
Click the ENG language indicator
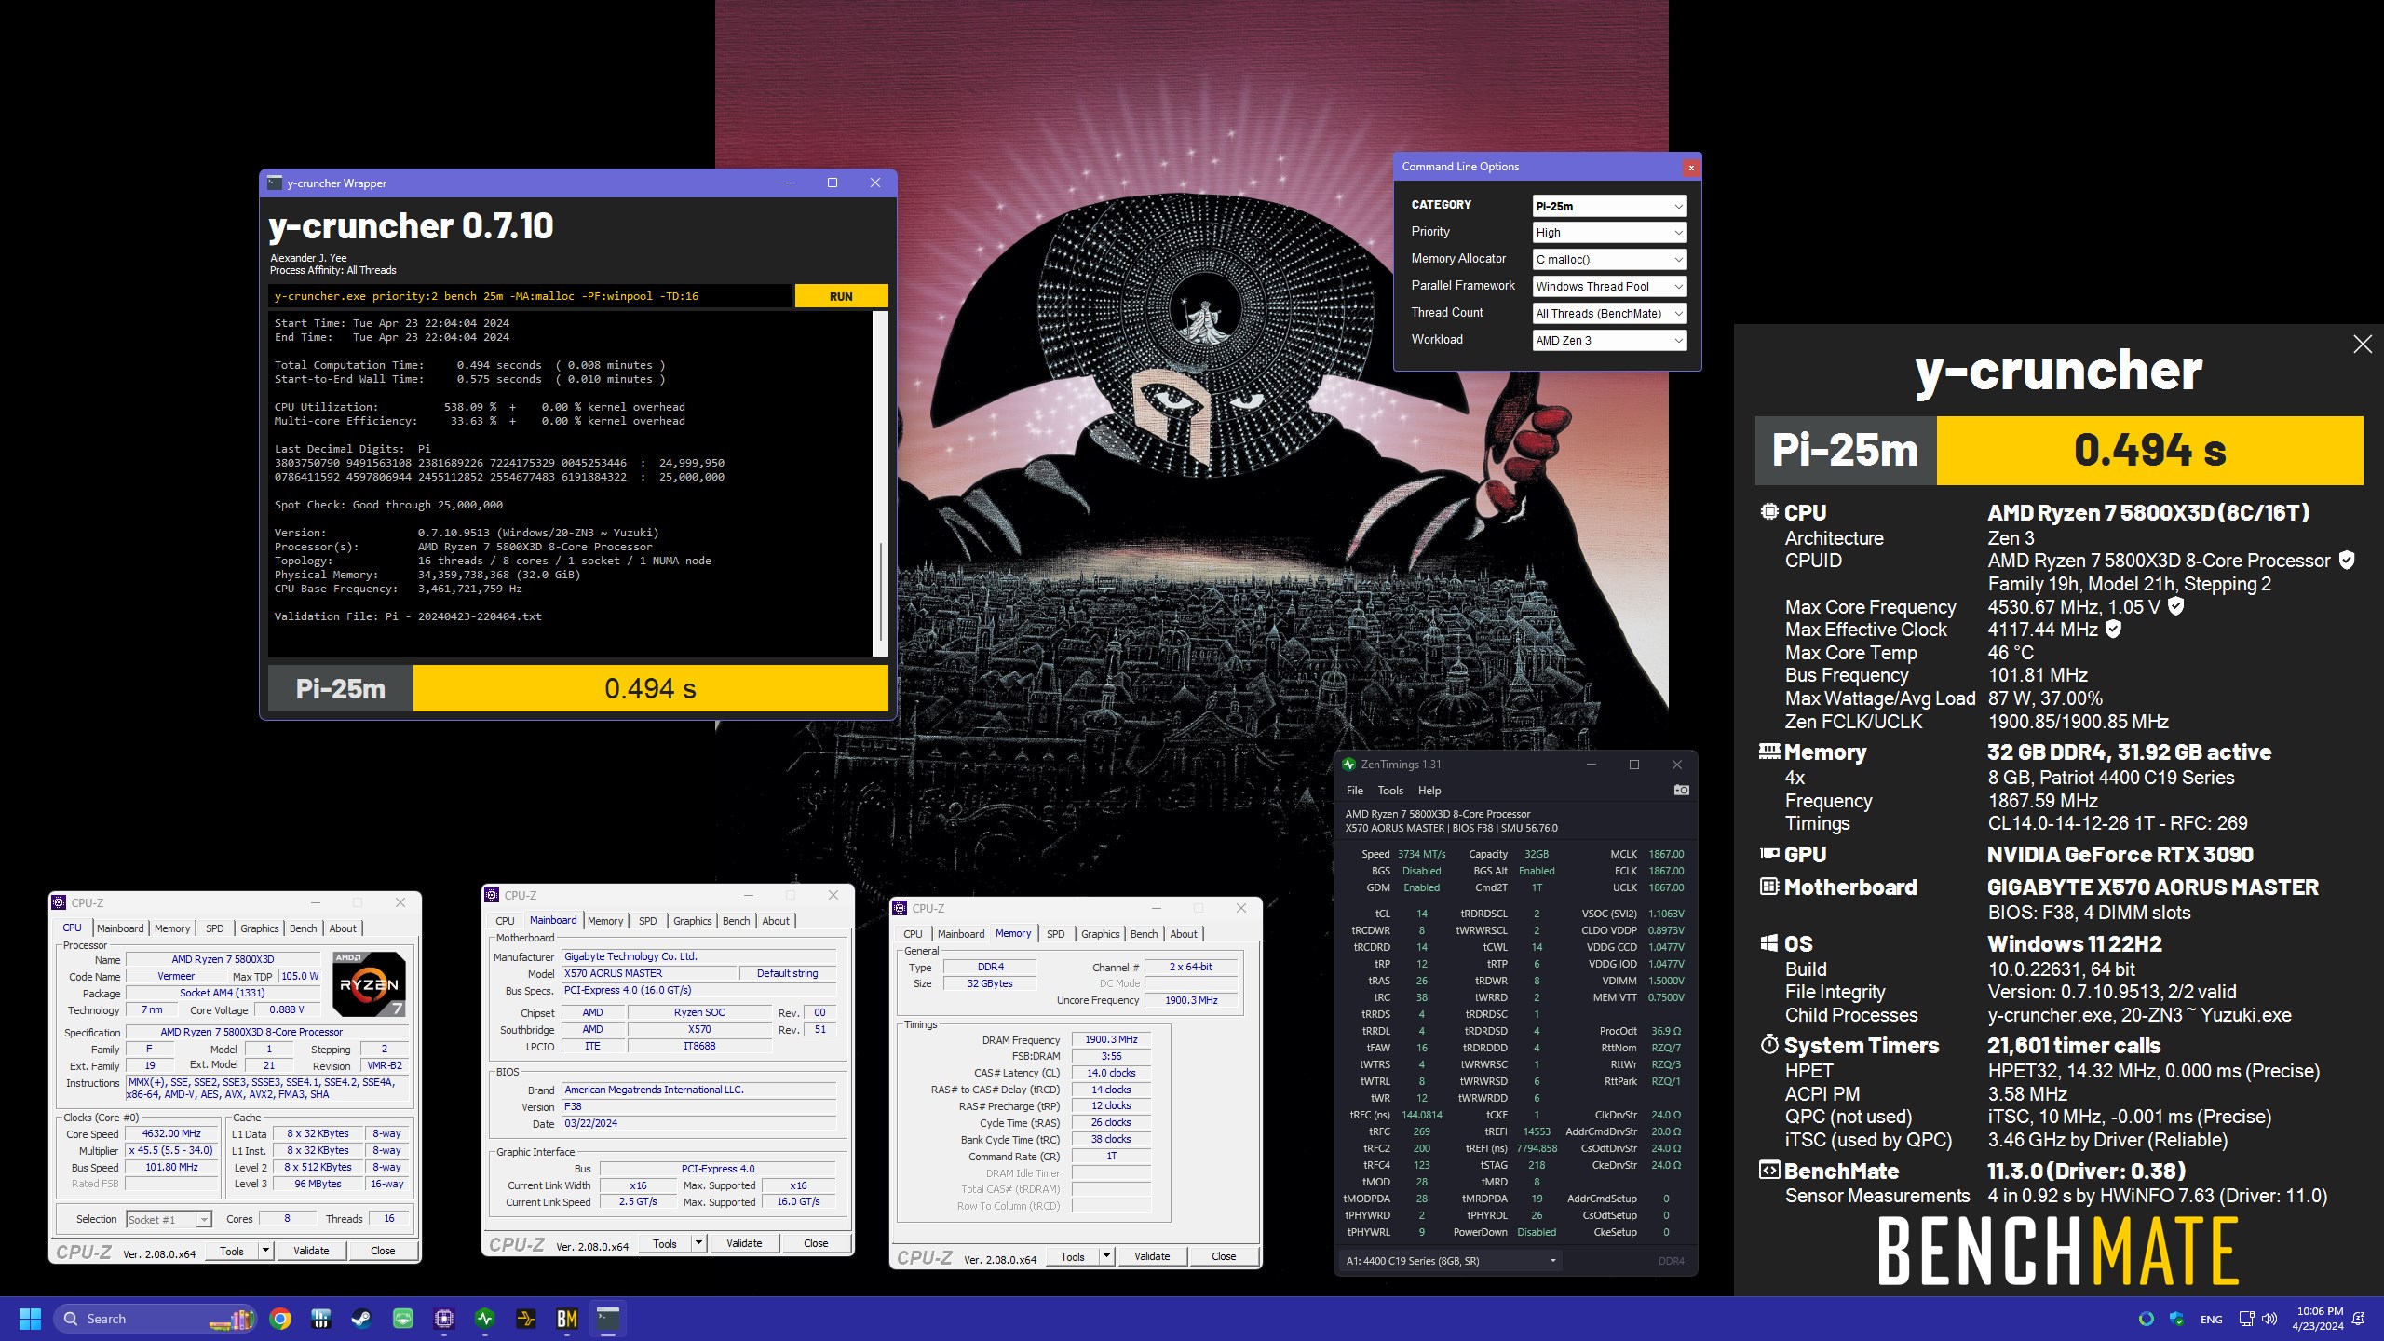tap(2211, 1320)
